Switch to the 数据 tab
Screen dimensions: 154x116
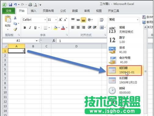click(x=75, y=11)
